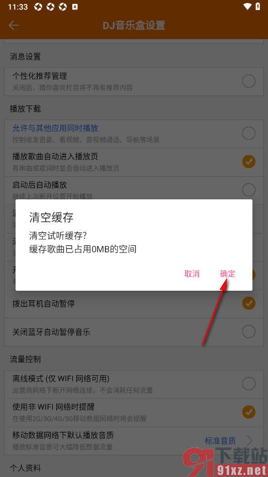Toggle 个性化推荐管理 checkbox
268x477 pixels.
248,81
